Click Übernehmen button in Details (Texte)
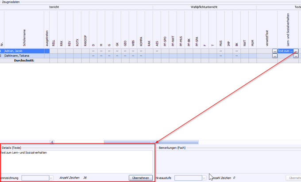This screenshot has width=301, height=182. tap(141, 178)
